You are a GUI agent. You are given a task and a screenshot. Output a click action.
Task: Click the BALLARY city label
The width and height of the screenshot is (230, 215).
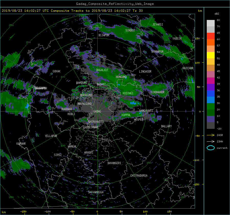tap(166, 126)
